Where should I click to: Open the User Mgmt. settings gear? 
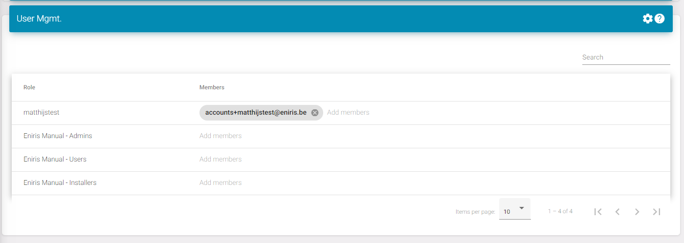(x=647, y=19)
